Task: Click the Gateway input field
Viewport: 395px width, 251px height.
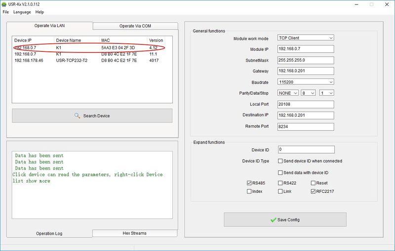Action: click(306, 71)
